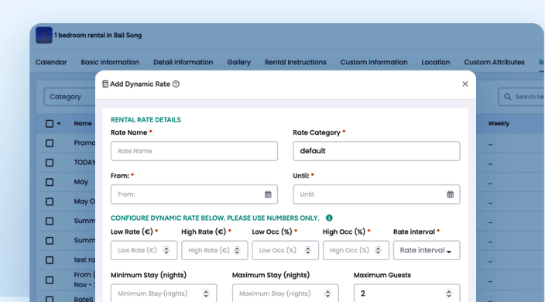The image size is (545, 302).
Task: Click the Low Rate (€) input field
Action: [x=144, y=250]
